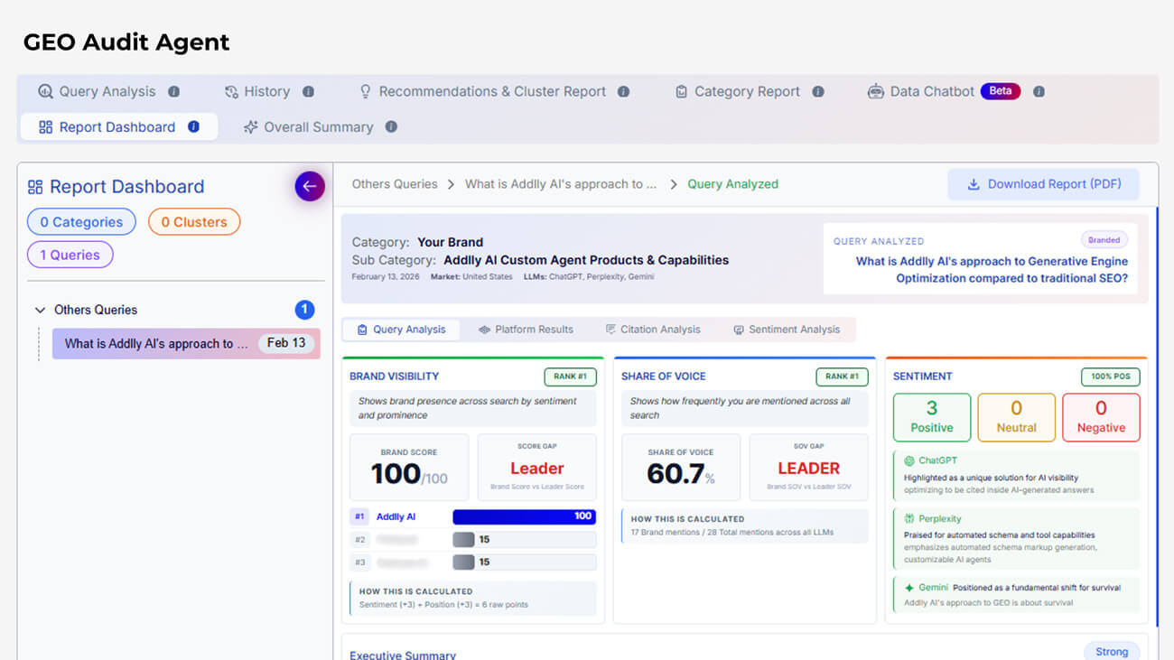1174x660 pixels.
Task: Click the grid icon beside the sidebar Report Dashboard heading
Action: coord(35,187)
